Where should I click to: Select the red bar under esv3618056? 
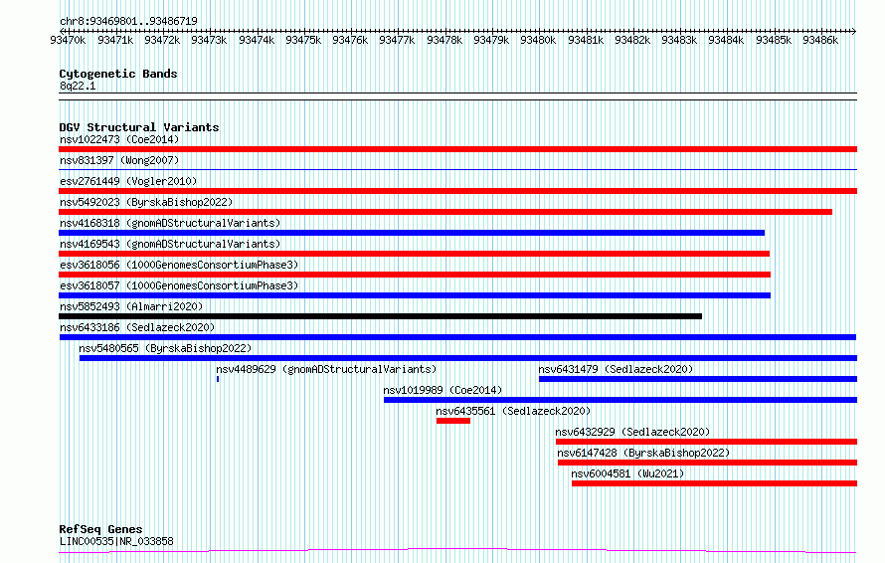point(415,275)
